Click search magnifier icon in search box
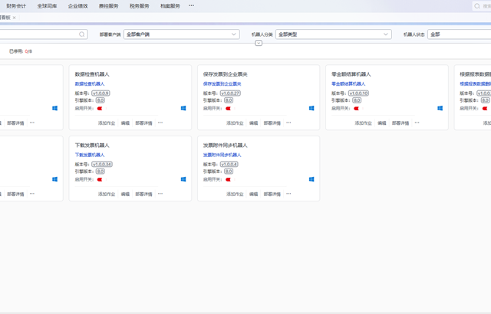Image resolution: width=491 pixels, height=314 pixels. (x=82, y=34)
